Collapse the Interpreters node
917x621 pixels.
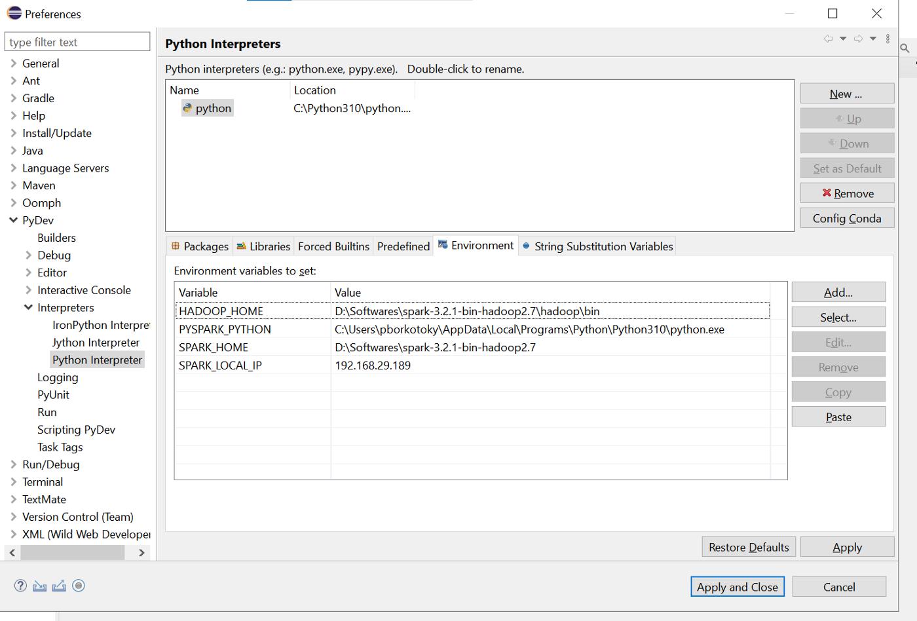pyautogui.click(x=28, y=307)
